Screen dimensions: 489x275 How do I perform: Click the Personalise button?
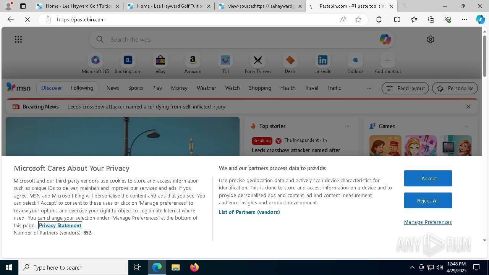(455, 88)
